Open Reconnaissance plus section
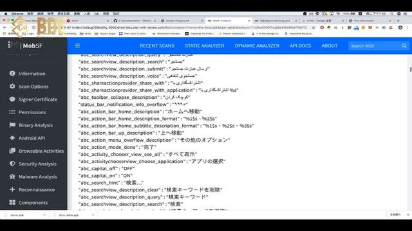412x231 pixels. (x=32, y=189)
